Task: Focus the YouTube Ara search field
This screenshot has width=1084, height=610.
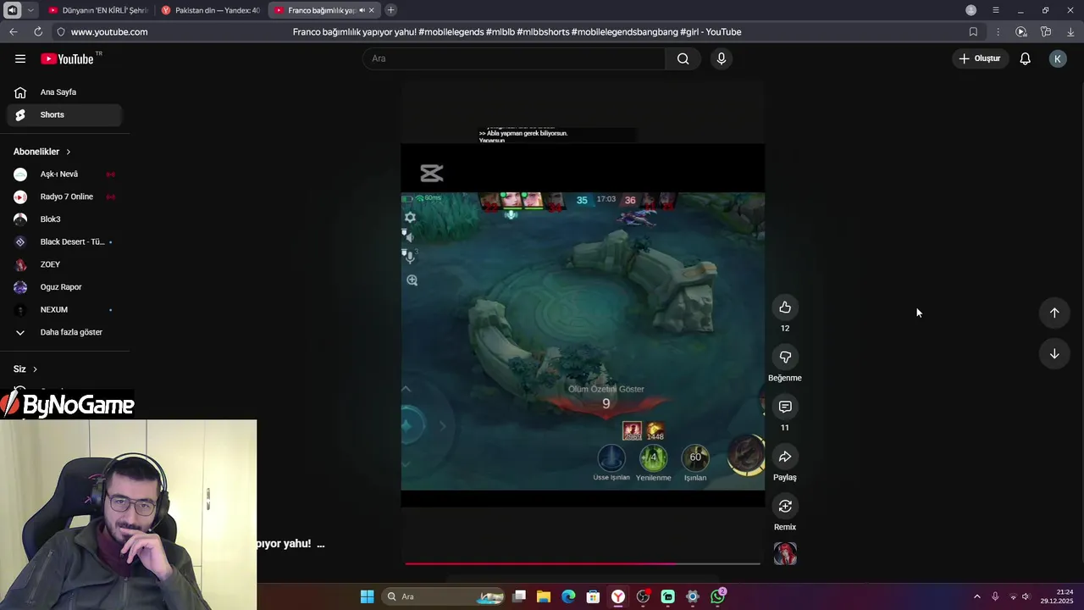Action: click(x=515, y=58)
